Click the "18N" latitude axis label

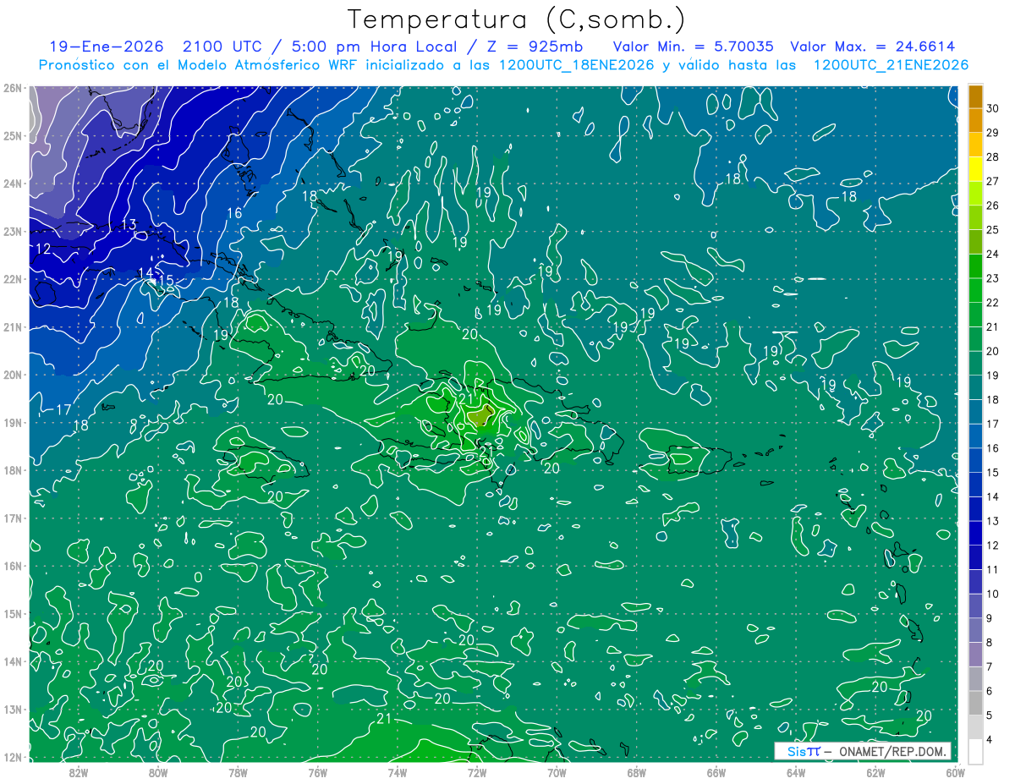click(12, 470)
